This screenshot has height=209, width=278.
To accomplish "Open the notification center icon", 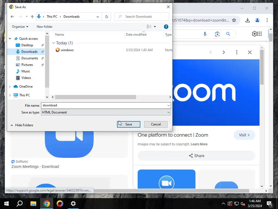I will click(269, 204).
